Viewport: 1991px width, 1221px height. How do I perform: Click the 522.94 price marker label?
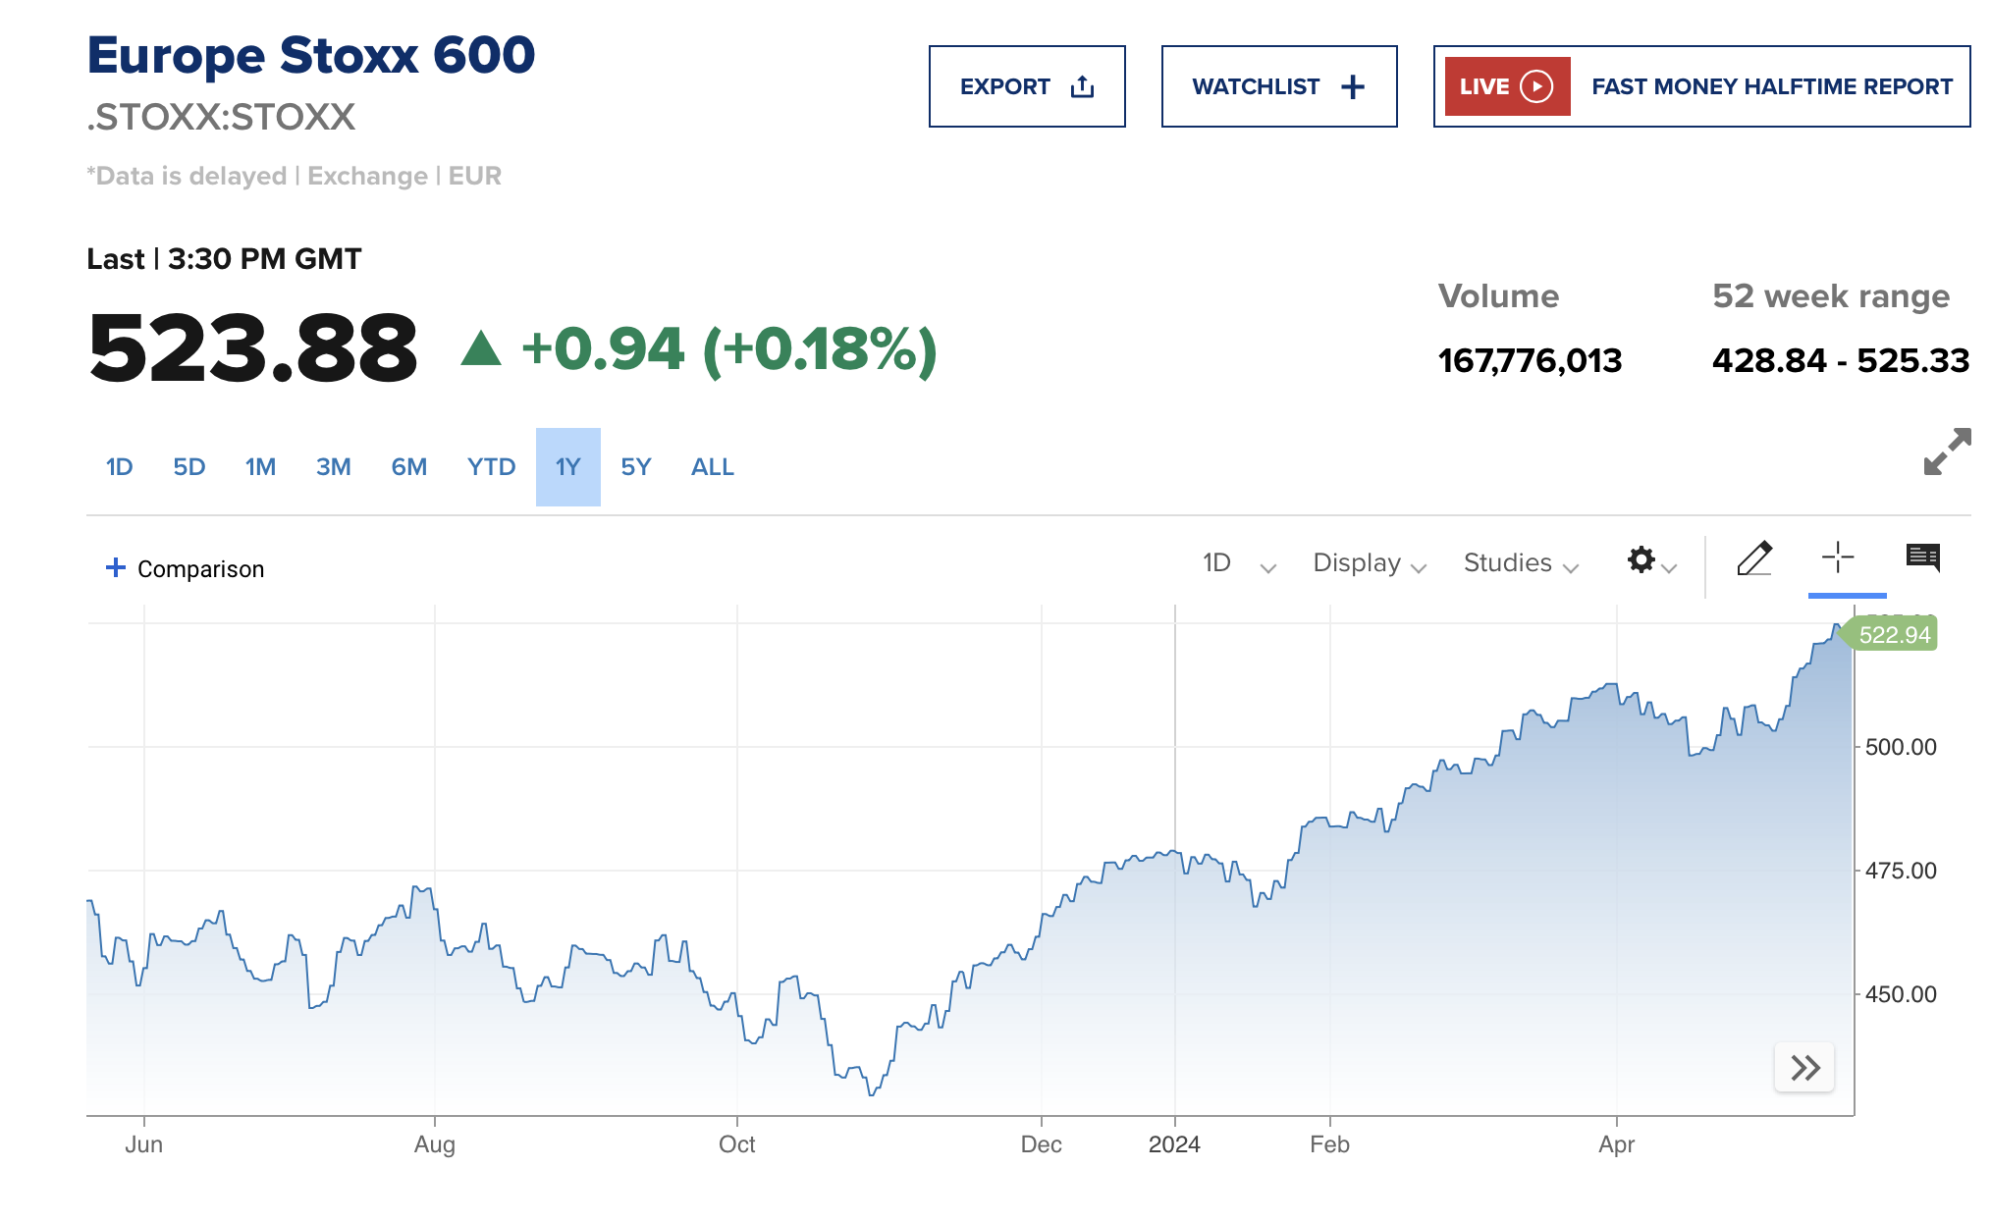pyautogui.click(x=1894, y=635)
